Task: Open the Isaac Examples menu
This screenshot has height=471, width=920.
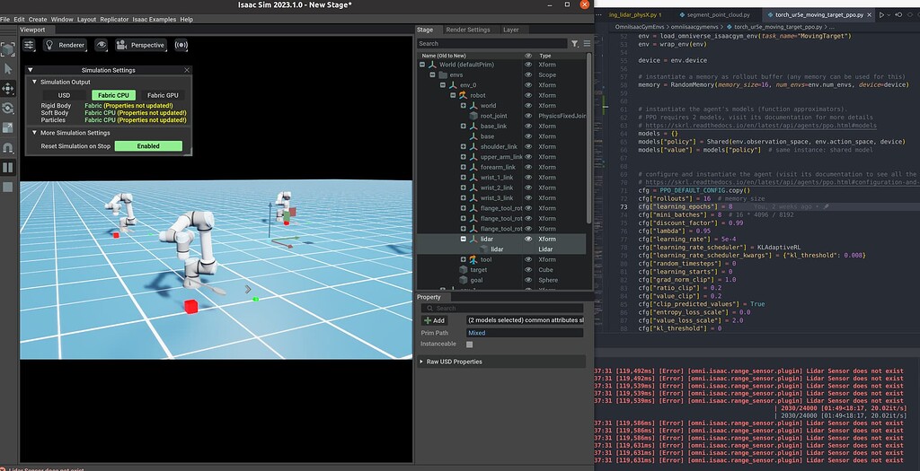Action: click(155, 20)
